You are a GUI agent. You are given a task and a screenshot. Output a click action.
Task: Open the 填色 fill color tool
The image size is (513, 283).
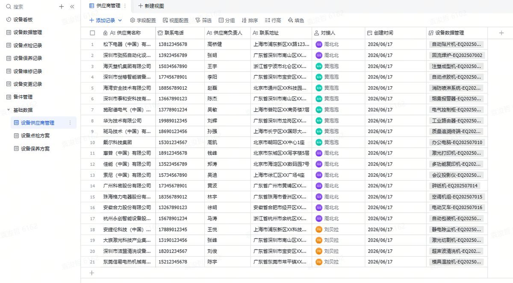point(296,20)
